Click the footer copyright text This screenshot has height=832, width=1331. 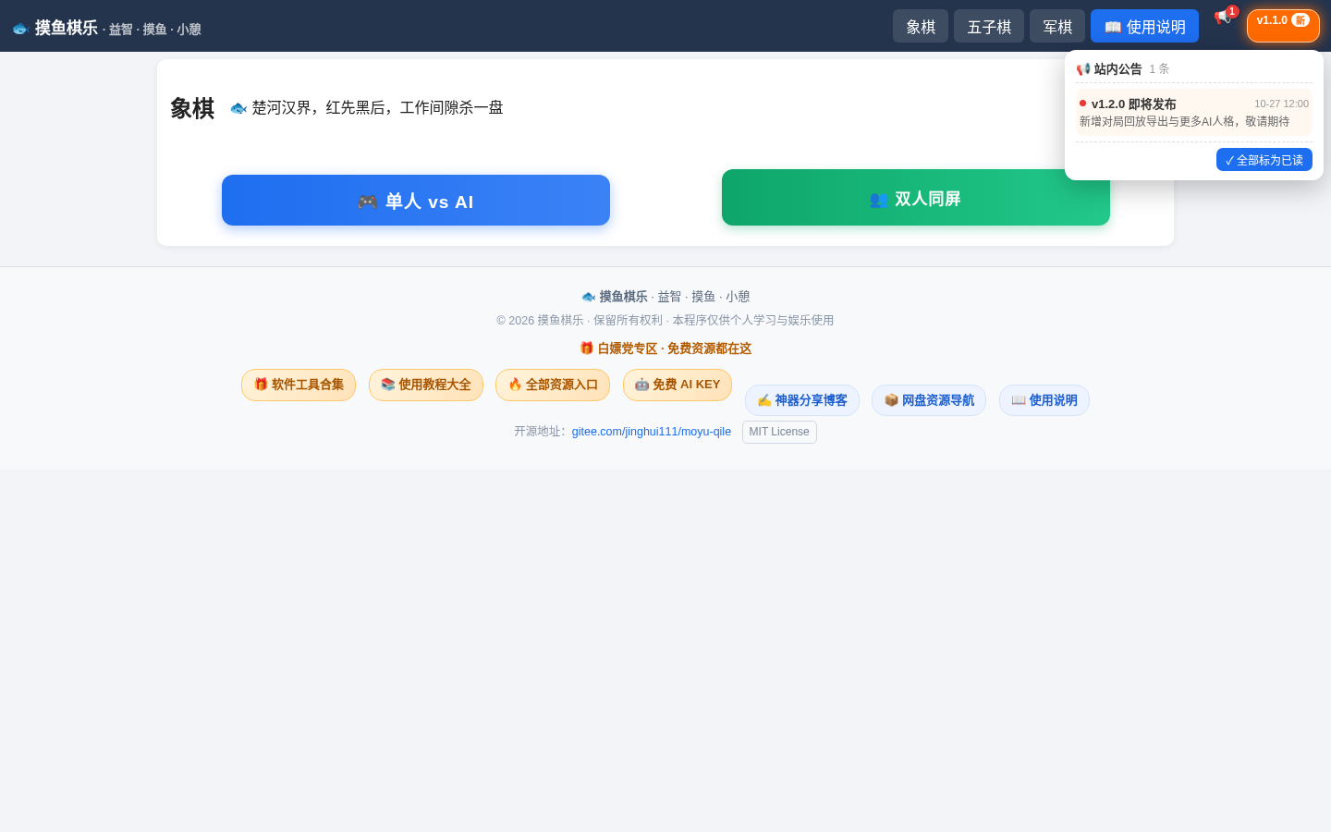[665, 320]
